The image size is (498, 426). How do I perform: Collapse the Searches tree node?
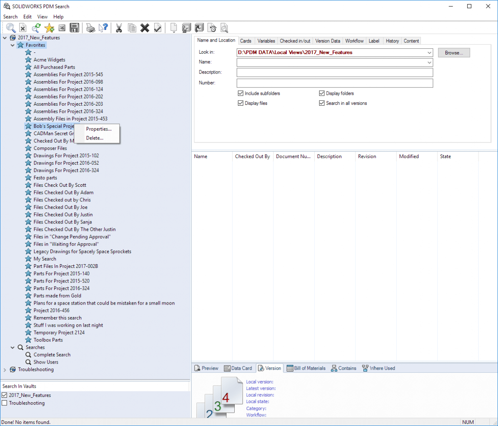13,347
